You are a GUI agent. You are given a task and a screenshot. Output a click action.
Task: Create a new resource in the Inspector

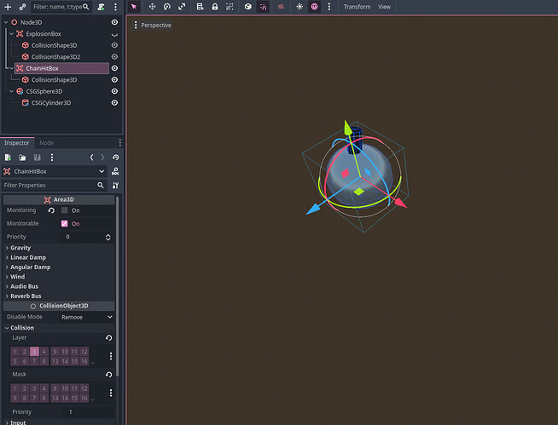8,158
